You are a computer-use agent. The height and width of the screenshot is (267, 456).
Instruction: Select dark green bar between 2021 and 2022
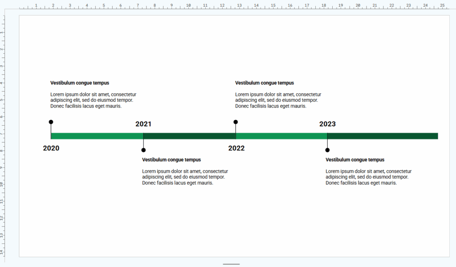pyautogui.click(x=189, y=136)
